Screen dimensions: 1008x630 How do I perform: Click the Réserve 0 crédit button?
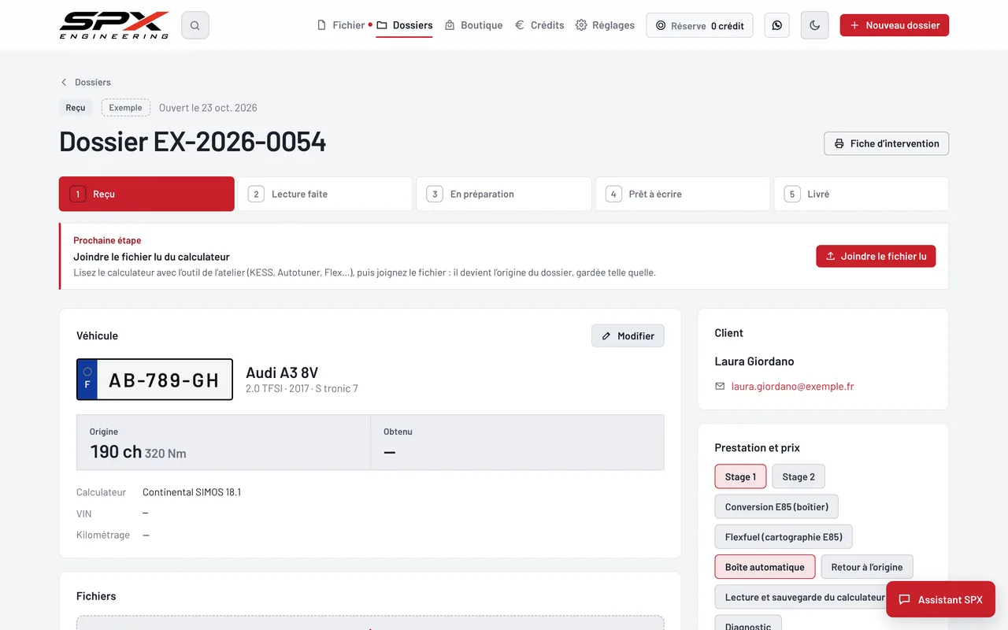pos(699,25)
